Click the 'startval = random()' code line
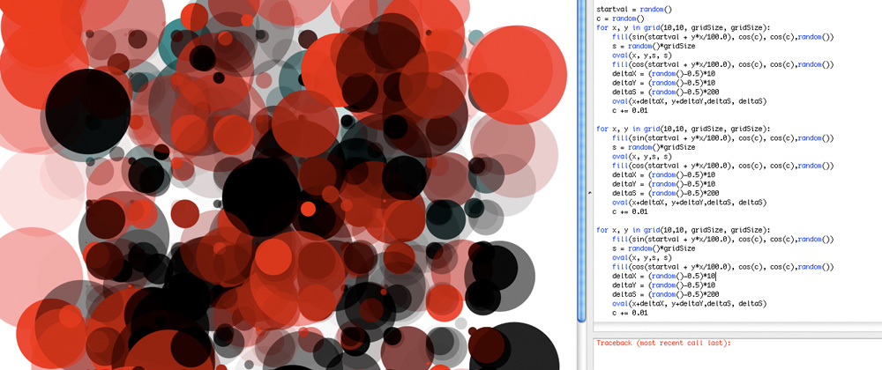 click(634, 9)
